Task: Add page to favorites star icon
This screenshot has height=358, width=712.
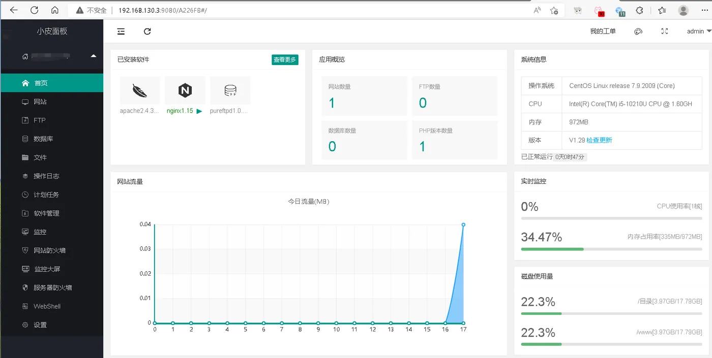Action: point(554,10)
